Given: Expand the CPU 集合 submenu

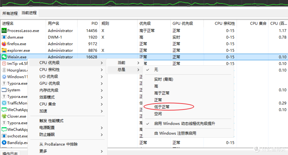Looking at the screenshot, I should coord(67,104).
